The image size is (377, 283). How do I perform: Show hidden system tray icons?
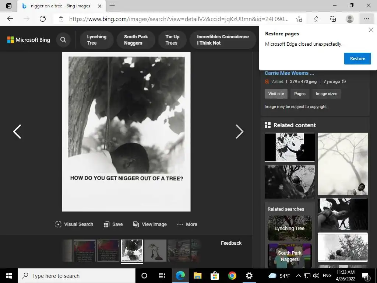pos(298,276)
